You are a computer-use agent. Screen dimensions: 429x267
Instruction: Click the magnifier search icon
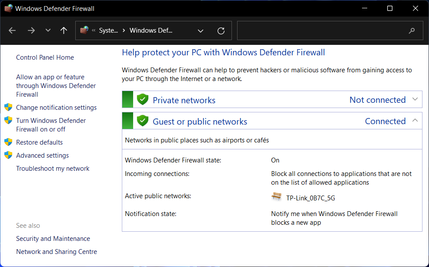pos(412,30)
